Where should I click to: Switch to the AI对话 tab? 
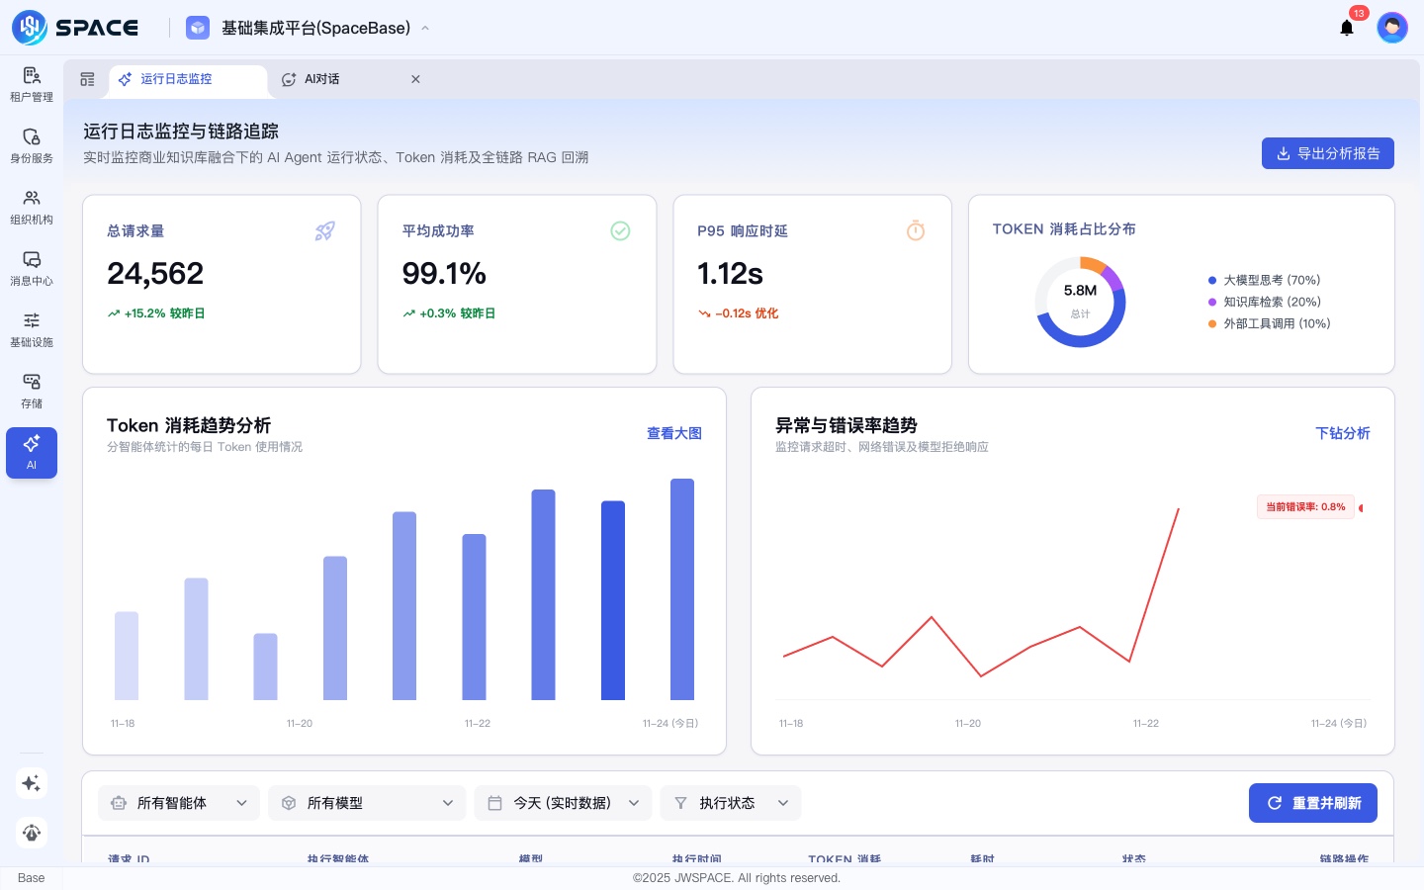[321, 79]
